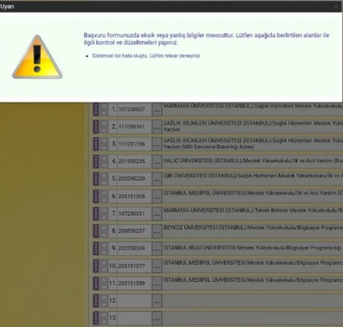Click the code field containing 111050161
This screenshot has height=327, width=343.
[134, 126]
